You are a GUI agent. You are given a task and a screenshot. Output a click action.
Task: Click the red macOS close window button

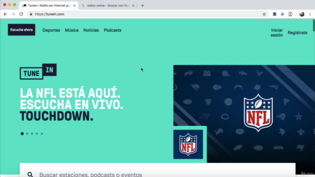click(4, 4)
